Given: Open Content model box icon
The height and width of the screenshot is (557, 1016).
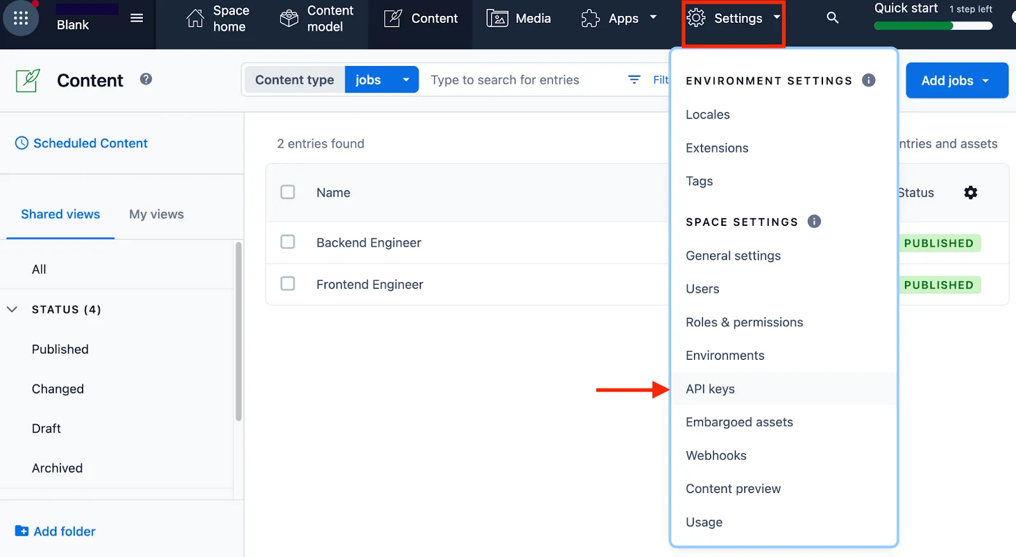Looking at the screenshot, I should (x=289, y=18).
